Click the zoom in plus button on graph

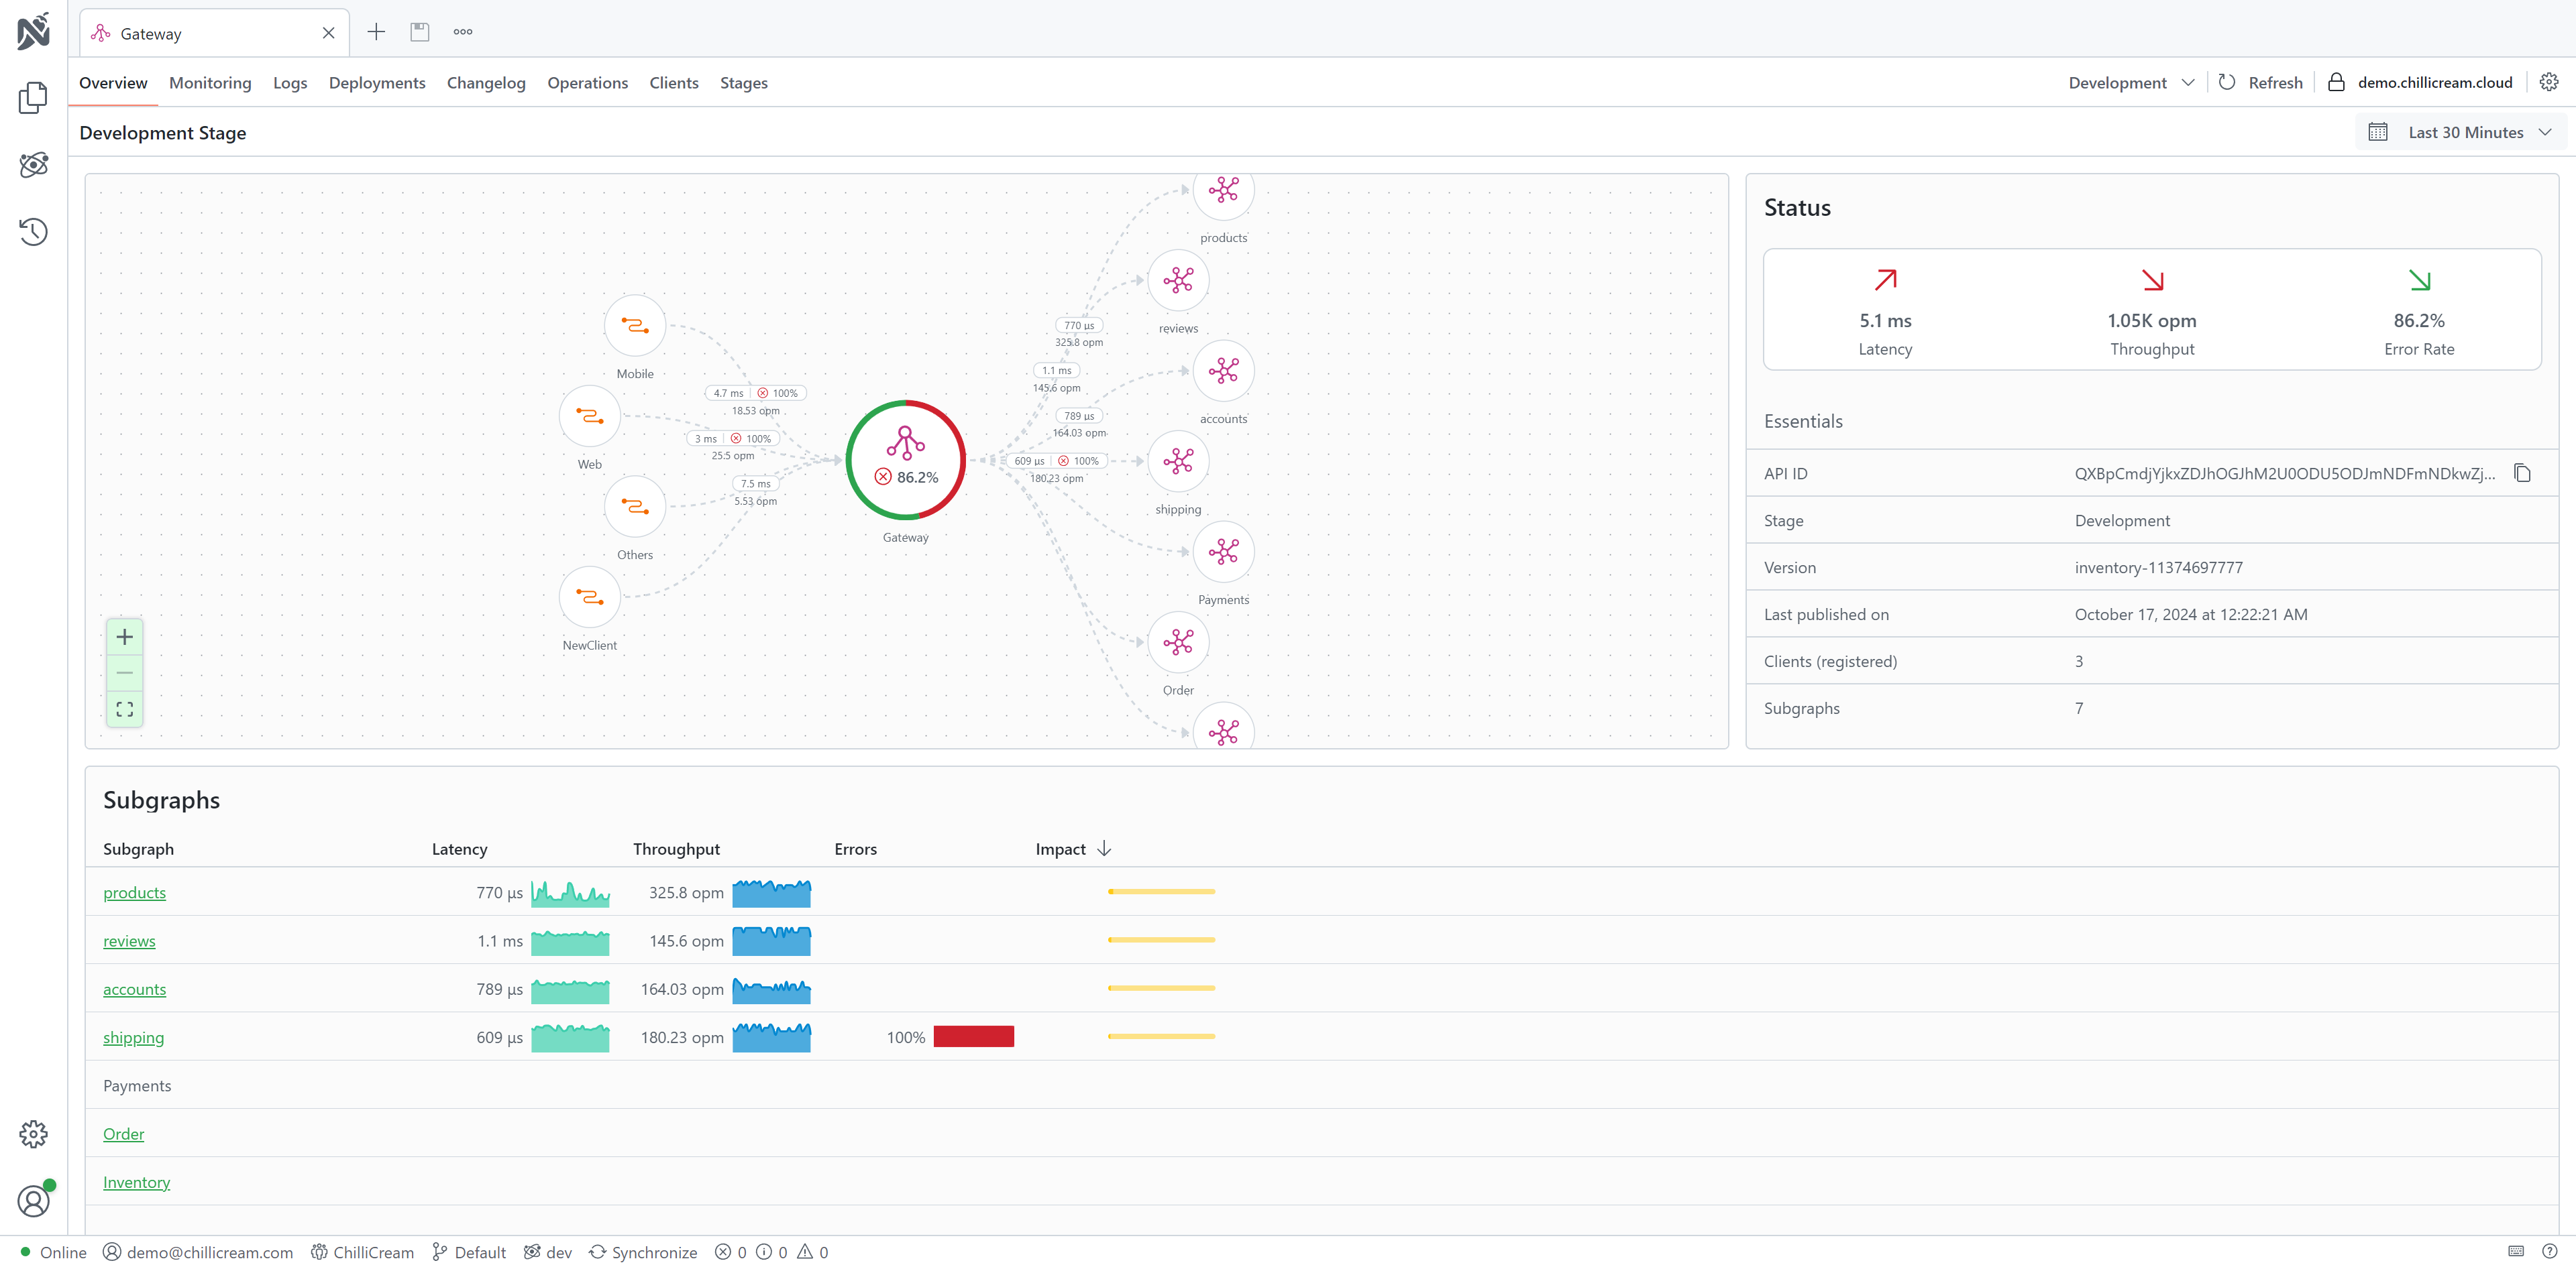(x=125, y=636)
